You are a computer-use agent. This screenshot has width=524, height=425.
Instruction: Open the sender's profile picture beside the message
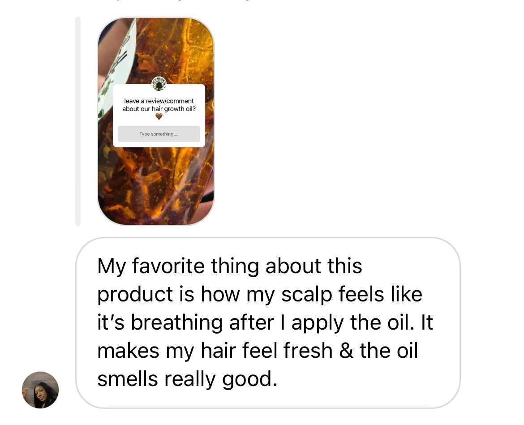click(40, 390)
